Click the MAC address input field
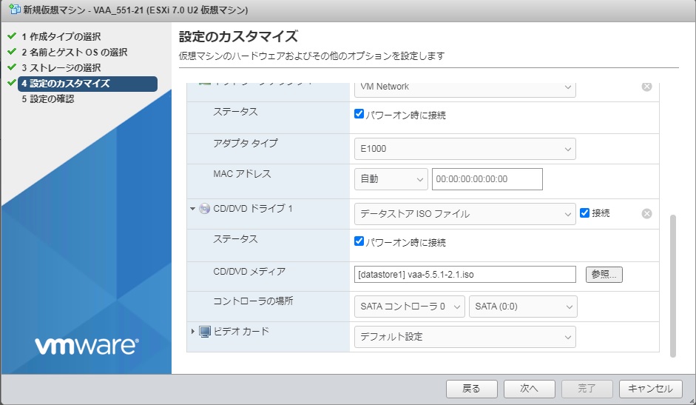 tap(487, 179)
